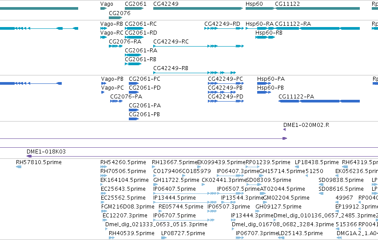Select the LP18438.5prime EST label
The height and width of the screenshot is (240, 378).
[317, 162]
